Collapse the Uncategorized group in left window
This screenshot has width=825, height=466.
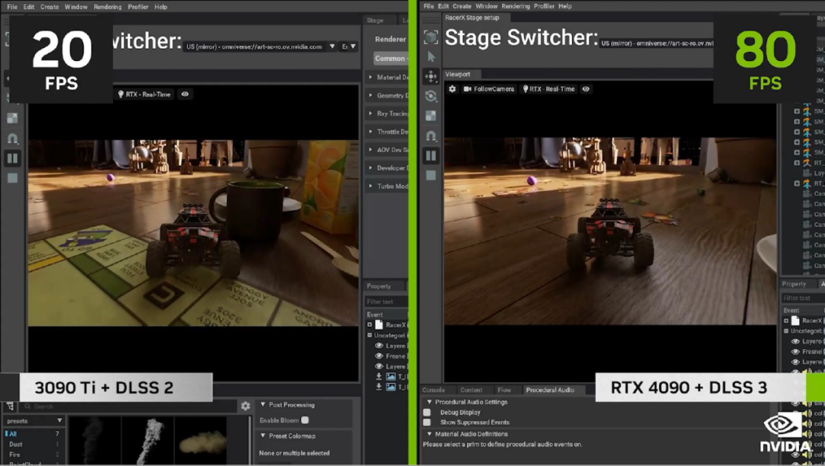(x=370, y=335)
